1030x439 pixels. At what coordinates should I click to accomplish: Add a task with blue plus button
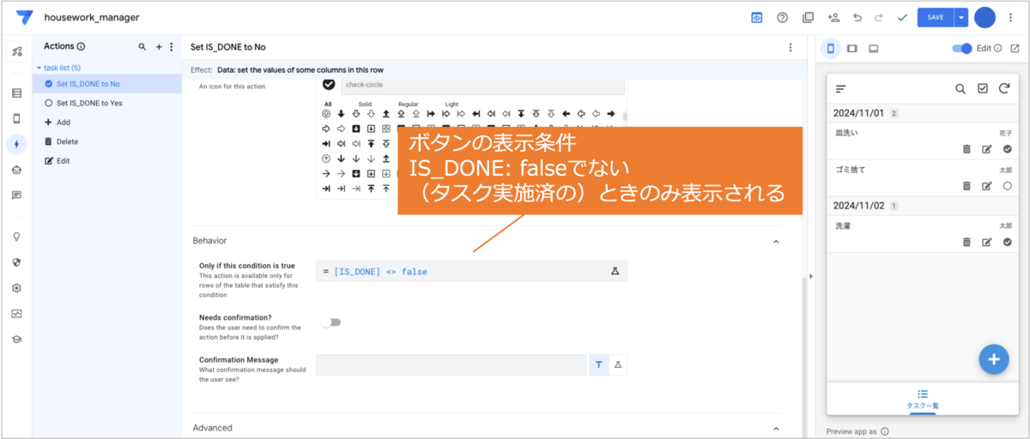[x=993, y=359]
